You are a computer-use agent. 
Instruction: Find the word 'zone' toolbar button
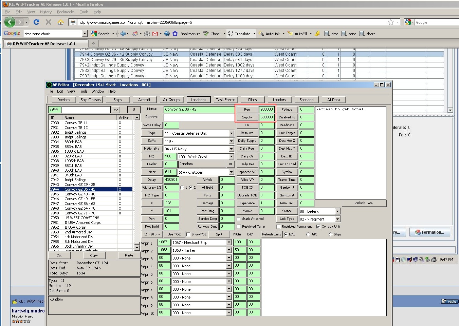(349, 34)
